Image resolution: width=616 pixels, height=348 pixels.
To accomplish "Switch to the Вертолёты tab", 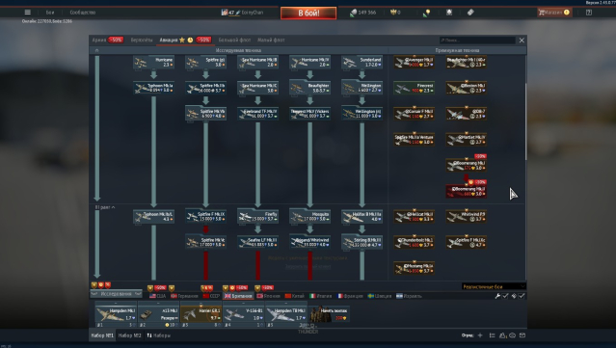I will 142,40.
